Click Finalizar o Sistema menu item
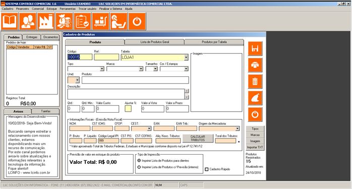This screenshot has height=189, width=352. coord(110,9)
